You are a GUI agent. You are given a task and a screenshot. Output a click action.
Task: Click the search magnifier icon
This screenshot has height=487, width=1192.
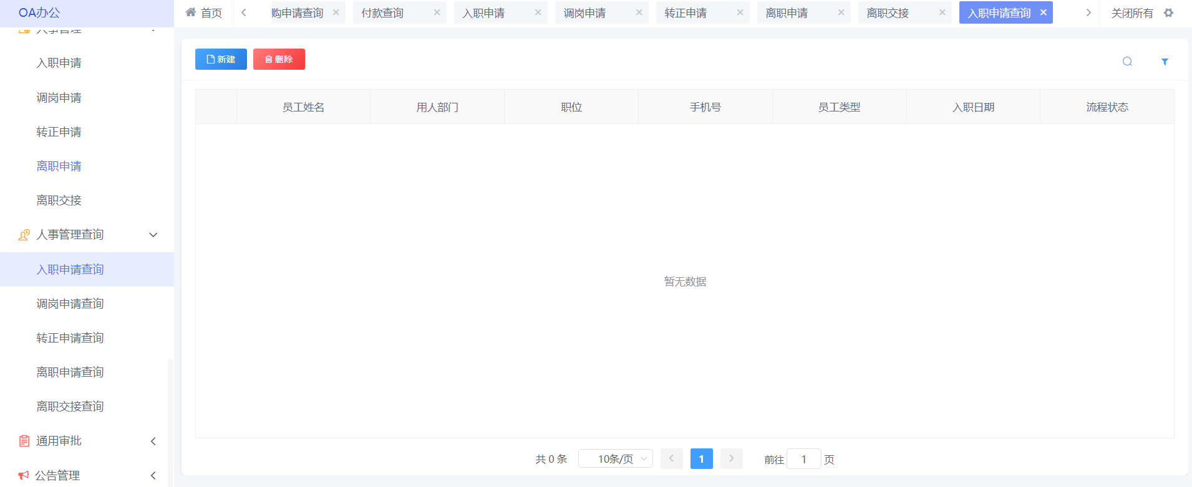tap(1127, 61)
